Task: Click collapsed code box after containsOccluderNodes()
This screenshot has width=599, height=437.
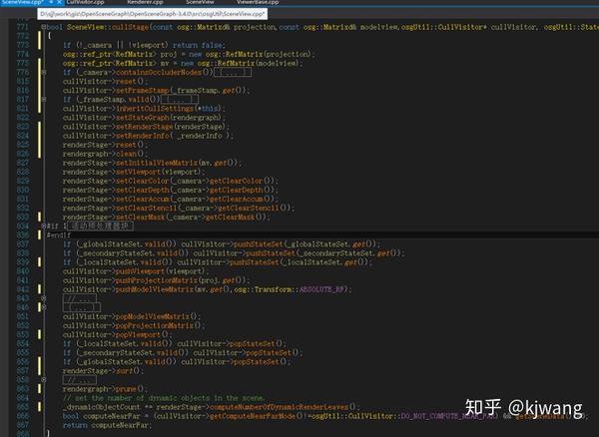Action: pyautogui.click(x=233, y=72)
